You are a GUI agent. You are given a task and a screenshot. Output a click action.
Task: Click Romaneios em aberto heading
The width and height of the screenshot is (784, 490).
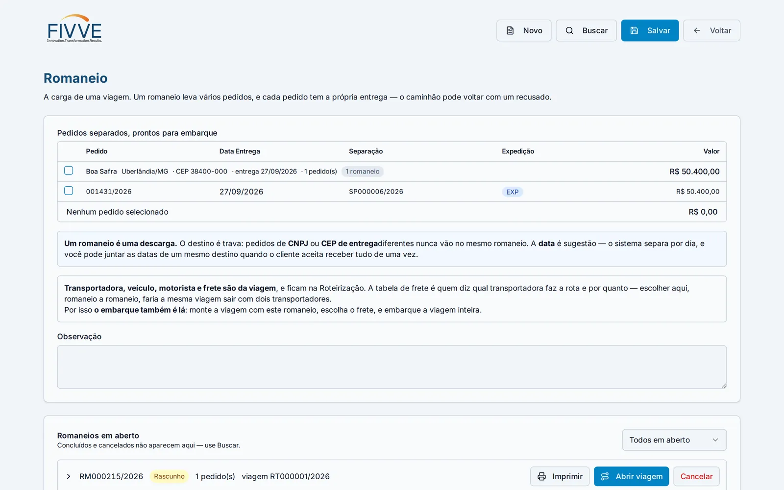click(98, 436)
